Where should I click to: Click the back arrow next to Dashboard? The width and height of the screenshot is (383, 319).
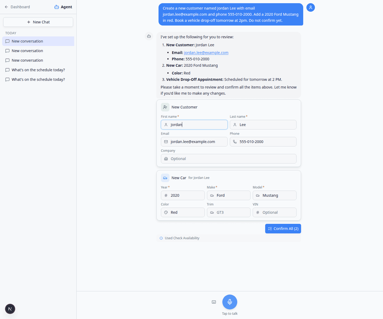(x=6, y=7)
